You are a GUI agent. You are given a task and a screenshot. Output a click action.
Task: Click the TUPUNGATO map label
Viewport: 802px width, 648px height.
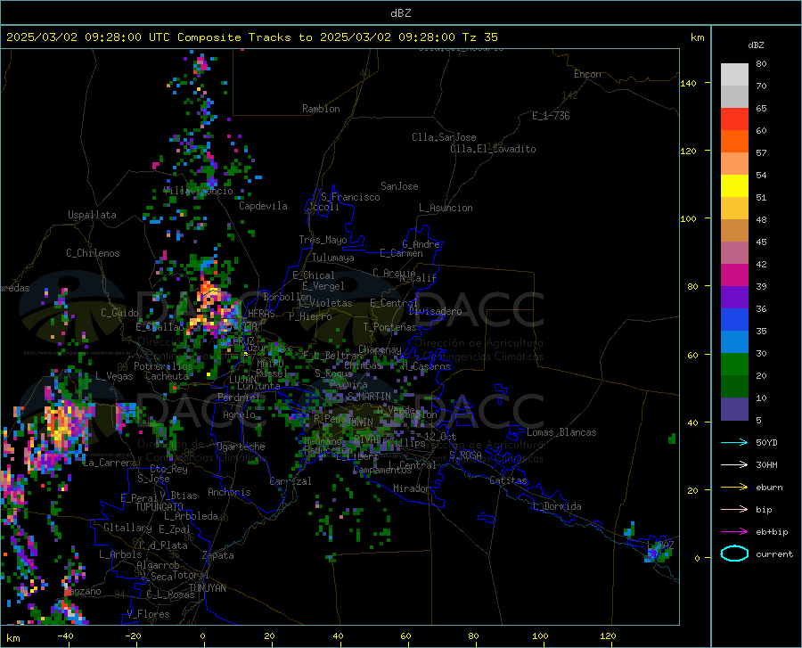pyautogui.click(x=160, y=507)
